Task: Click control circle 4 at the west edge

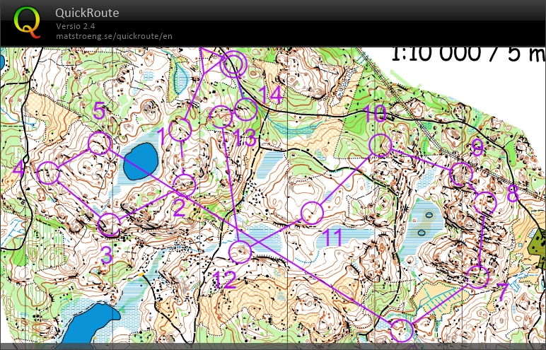Action: pyautogui.click(x=48, y=173)
